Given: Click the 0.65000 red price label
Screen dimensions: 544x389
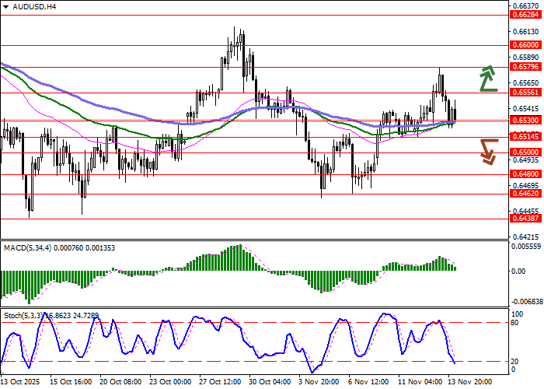Looking at the screenshot, I should click(x=526, y=152).
